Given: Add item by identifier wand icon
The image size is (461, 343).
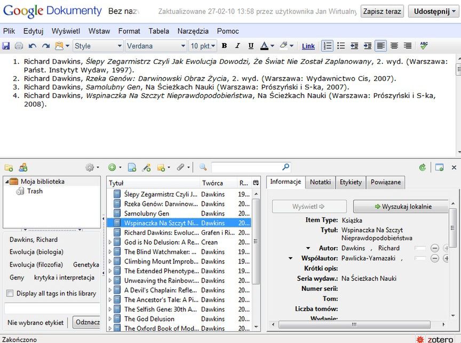Looking at the screenshot, I should [x=146, y=168].
